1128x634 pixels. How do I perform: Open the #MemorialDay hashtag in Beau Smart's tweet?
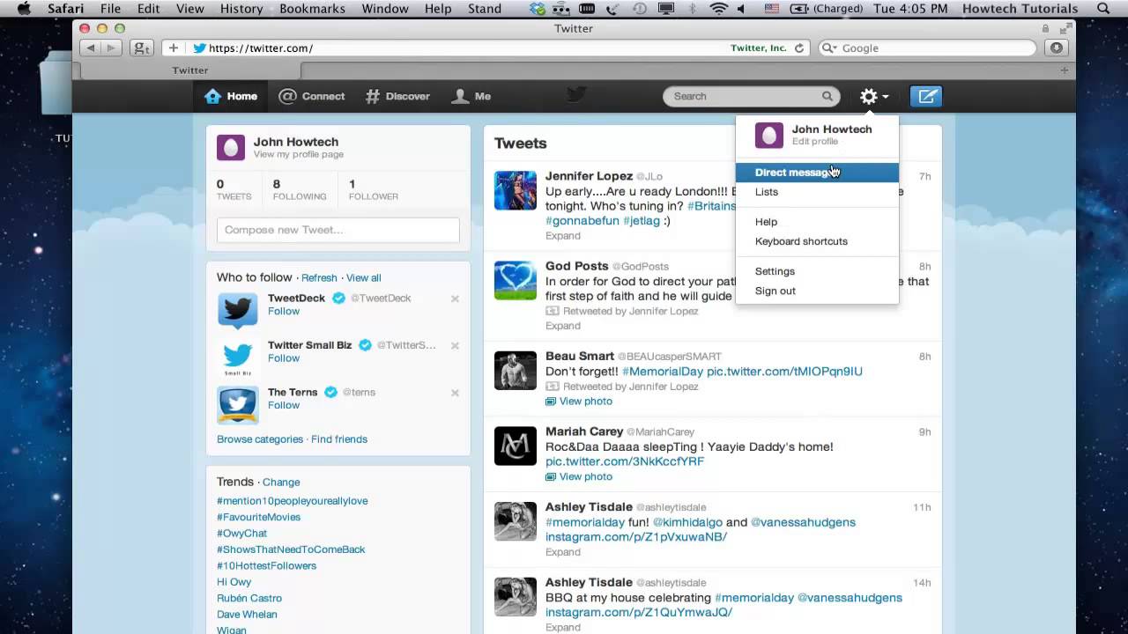663,372
